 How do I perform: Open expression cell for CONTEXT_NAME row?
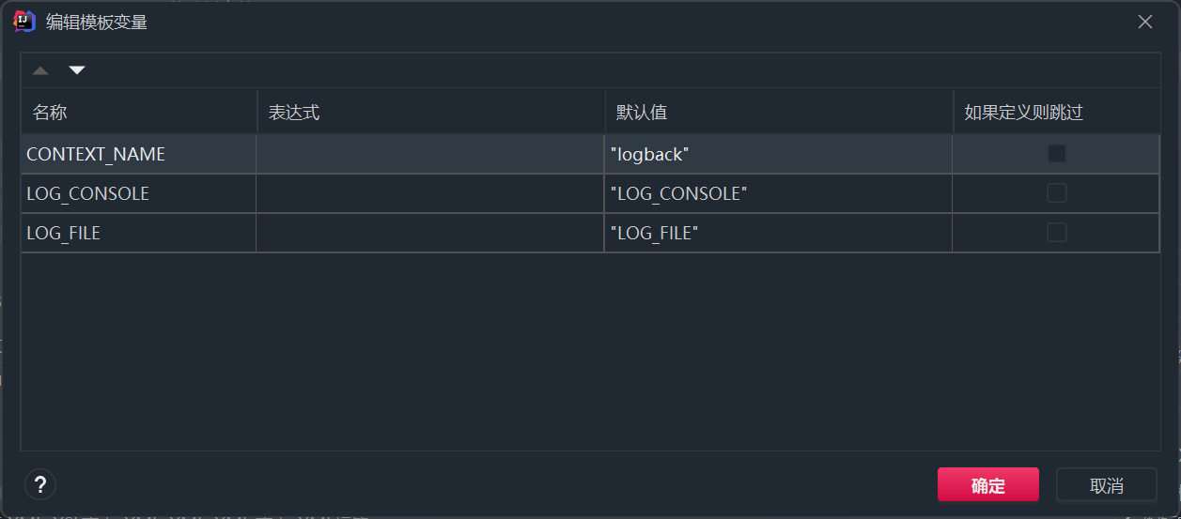pyautogui.click(x=429, y=154)
